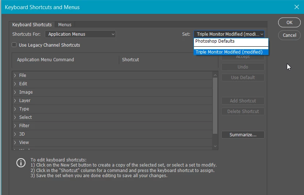This screenshot has height=195, width=304.
Task: Expand the Layer menu commands
Action: pos(15,100)
